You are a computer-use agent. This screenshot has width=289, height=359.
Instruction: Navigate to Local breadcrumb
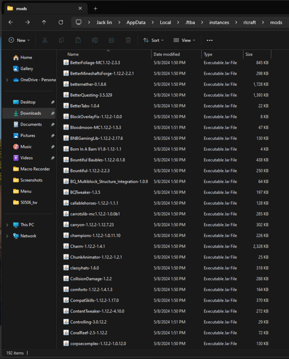pos(165,22)
